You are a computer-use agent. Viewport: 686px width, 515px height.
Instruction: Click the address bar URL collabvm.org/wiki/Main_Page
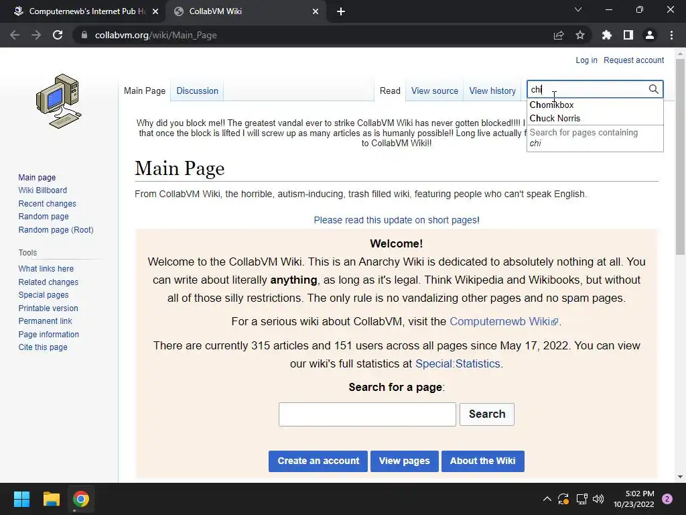(155, 35)
